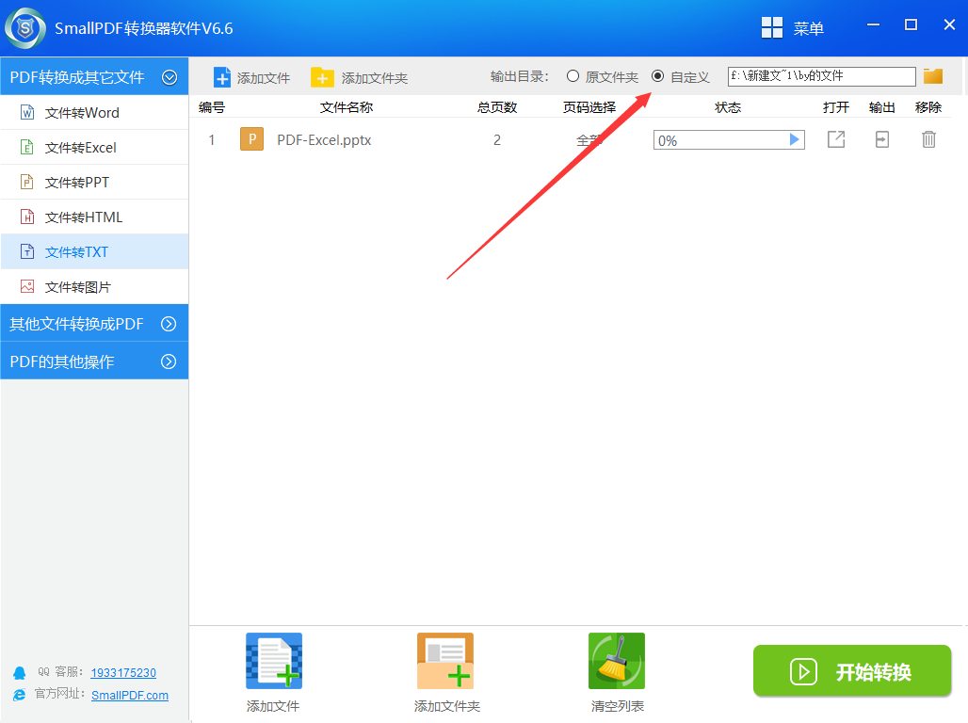The image size is (968, 723).
Task: Click the green 开始转换 button
Action: (x=852, y=671)
